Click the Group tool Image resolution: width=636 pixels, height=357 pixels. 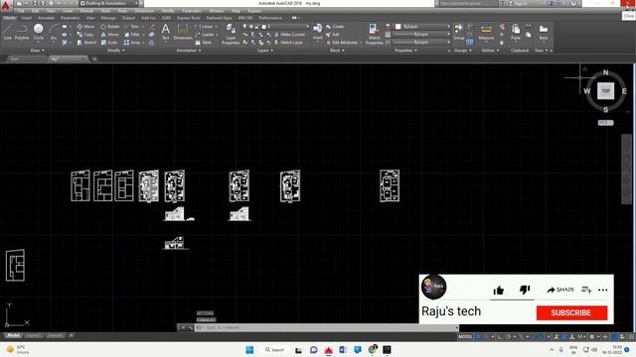click(x=459, y=32)
